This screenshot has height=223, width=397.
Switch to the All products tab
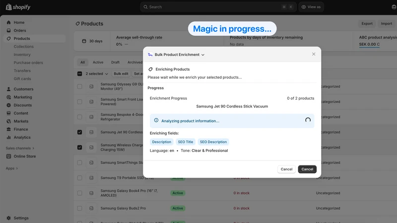[82, 62]
